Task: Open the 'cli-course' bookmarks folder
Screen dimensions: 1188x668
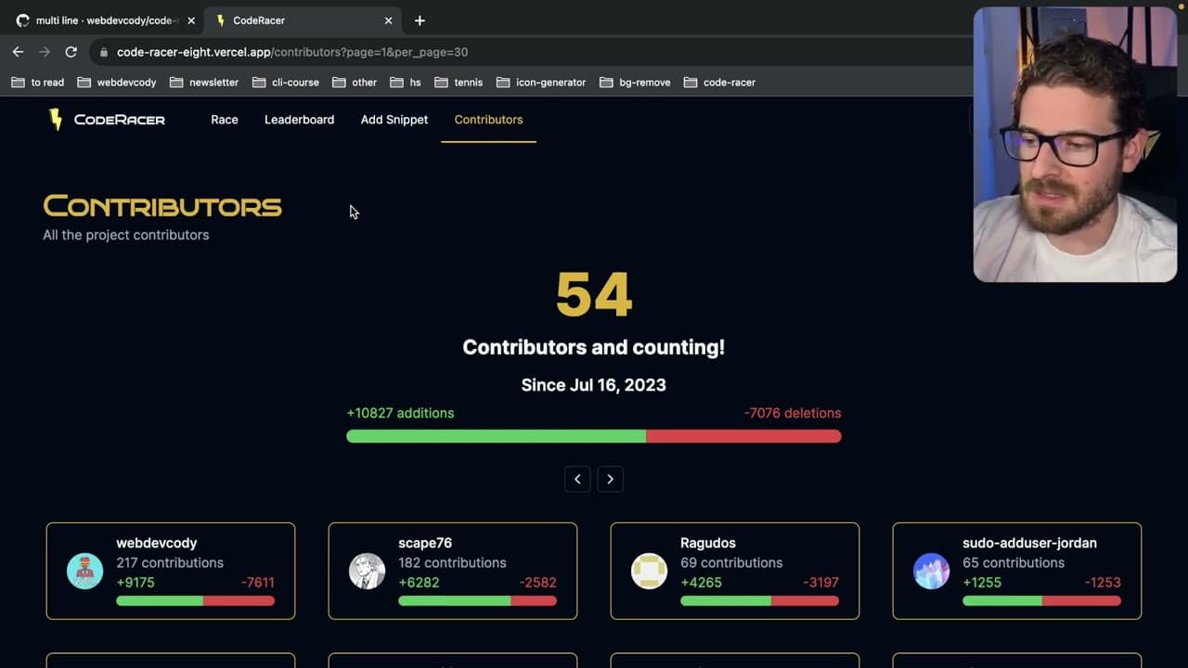Action: click(286, 83)
